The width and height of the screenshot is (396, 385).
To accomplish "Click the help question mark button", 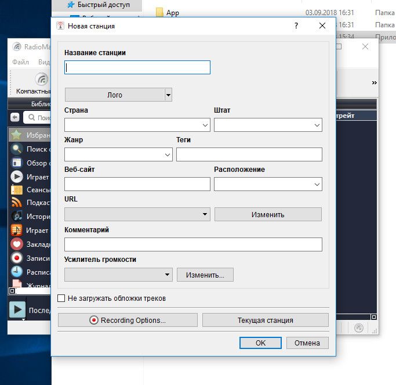I will point(296,26).
